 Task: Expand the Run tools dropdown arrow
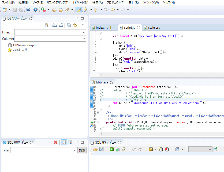[x=48, y=10]
